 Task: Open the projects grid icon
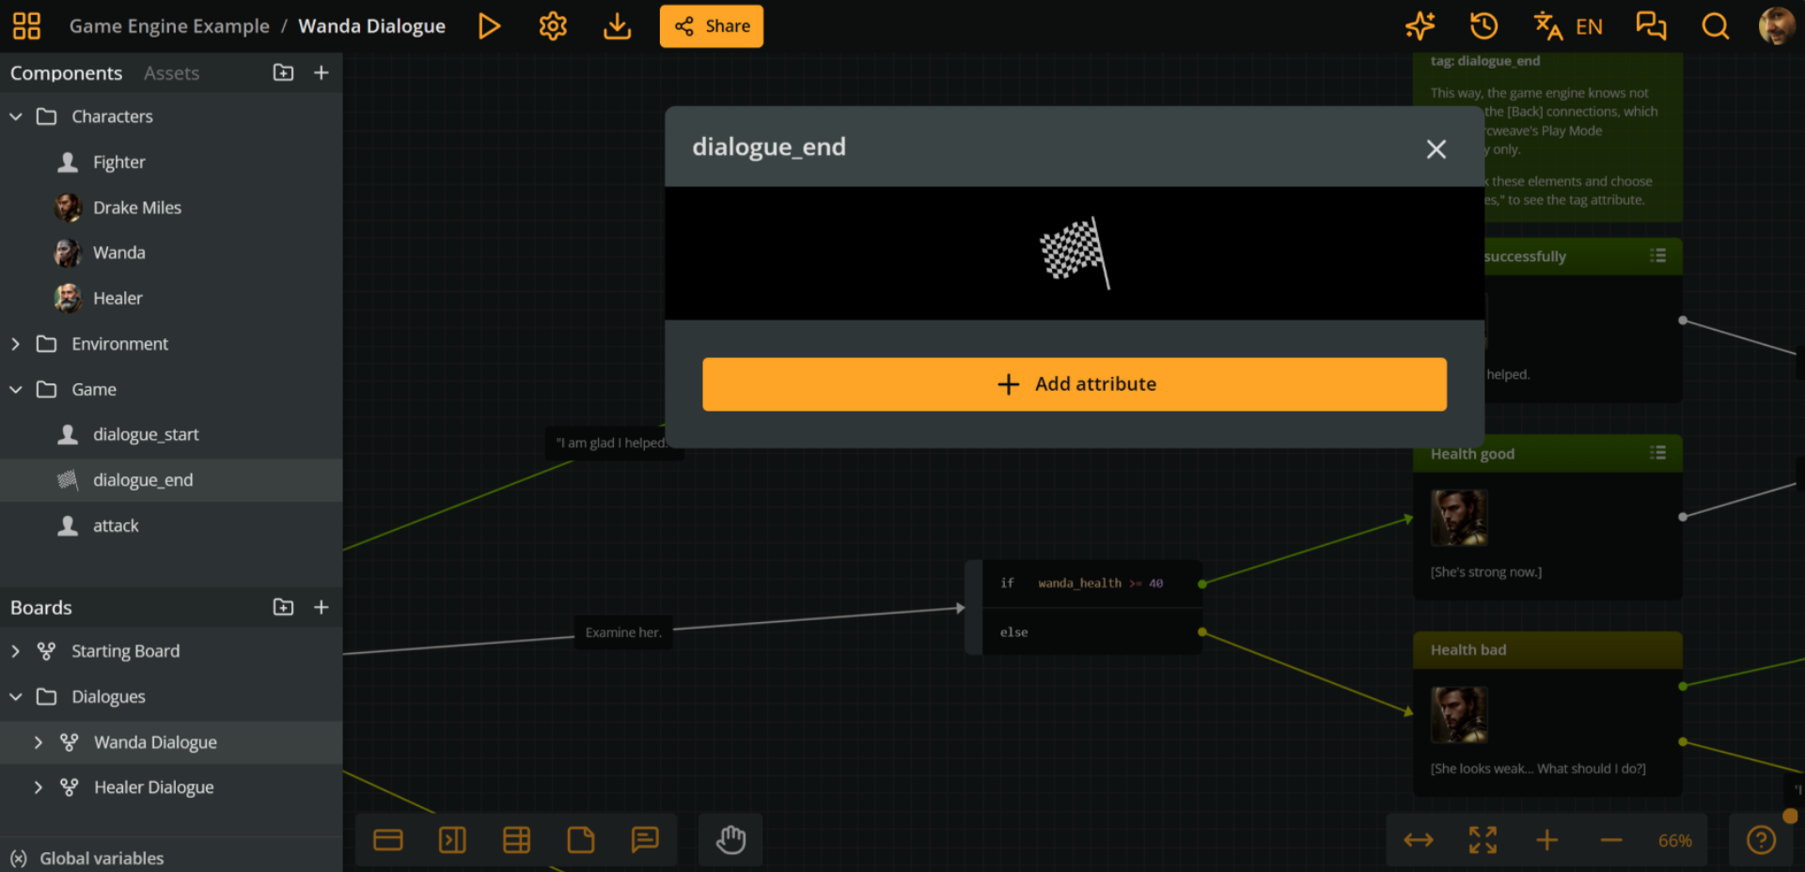pos(26,26)
